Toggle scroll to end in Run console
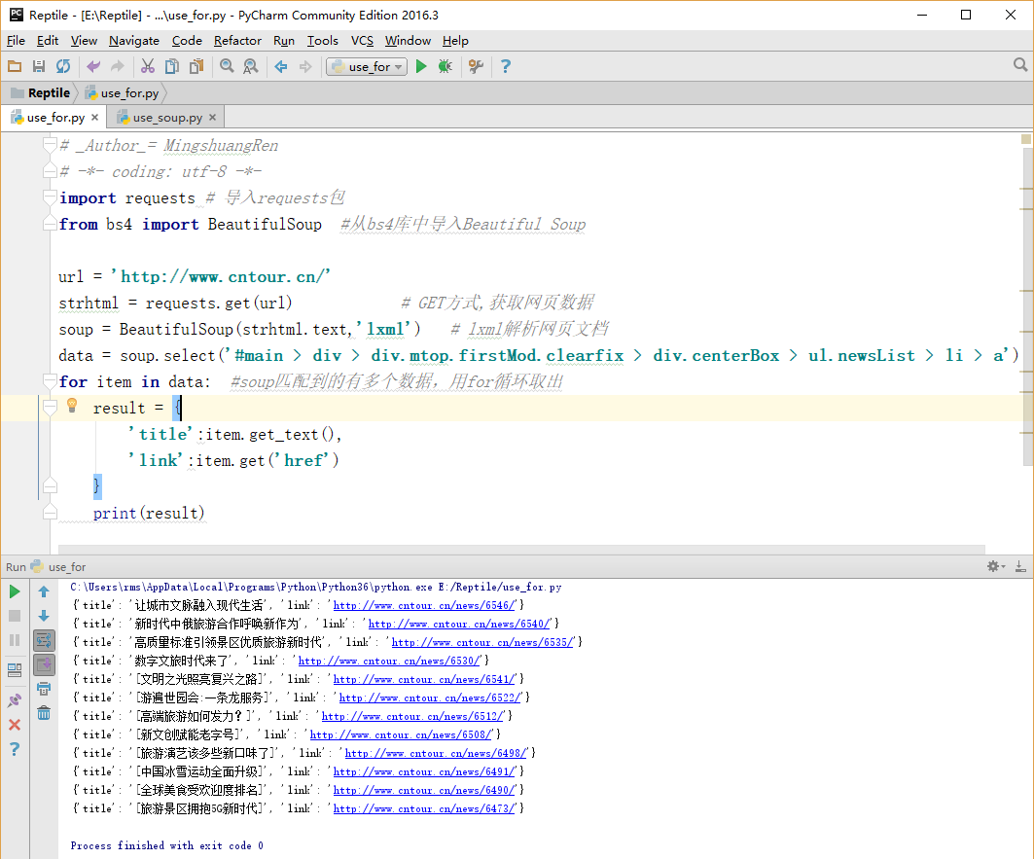The width and height of the screenshot is (1034, 859). pos(44,664)
